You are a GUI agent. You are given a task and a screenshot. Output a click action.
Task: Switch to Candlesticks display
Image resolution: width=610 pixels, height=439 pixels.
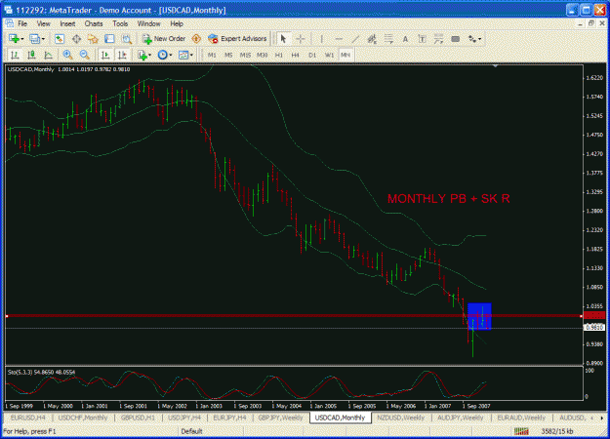(31, 55)
